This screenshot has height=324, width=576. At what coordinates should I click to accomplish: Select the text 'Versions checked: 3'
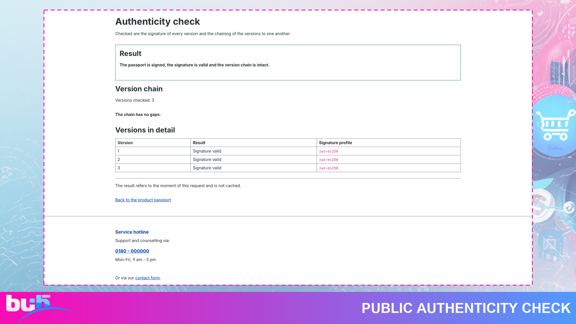point(135,100)
